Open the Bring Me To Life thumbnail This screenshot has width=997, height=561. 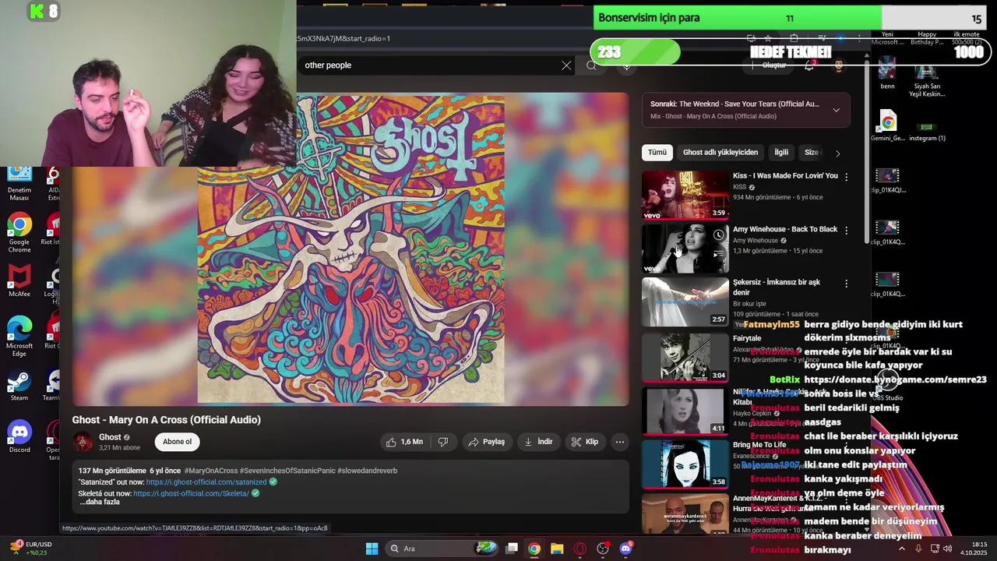685,464
